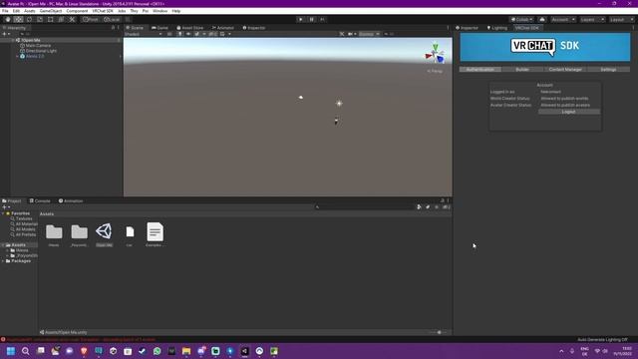Viewport: 638px width, 359px height.
Task: Click the Step frame button
Action: pyautogui.click(x=322, y=19)
